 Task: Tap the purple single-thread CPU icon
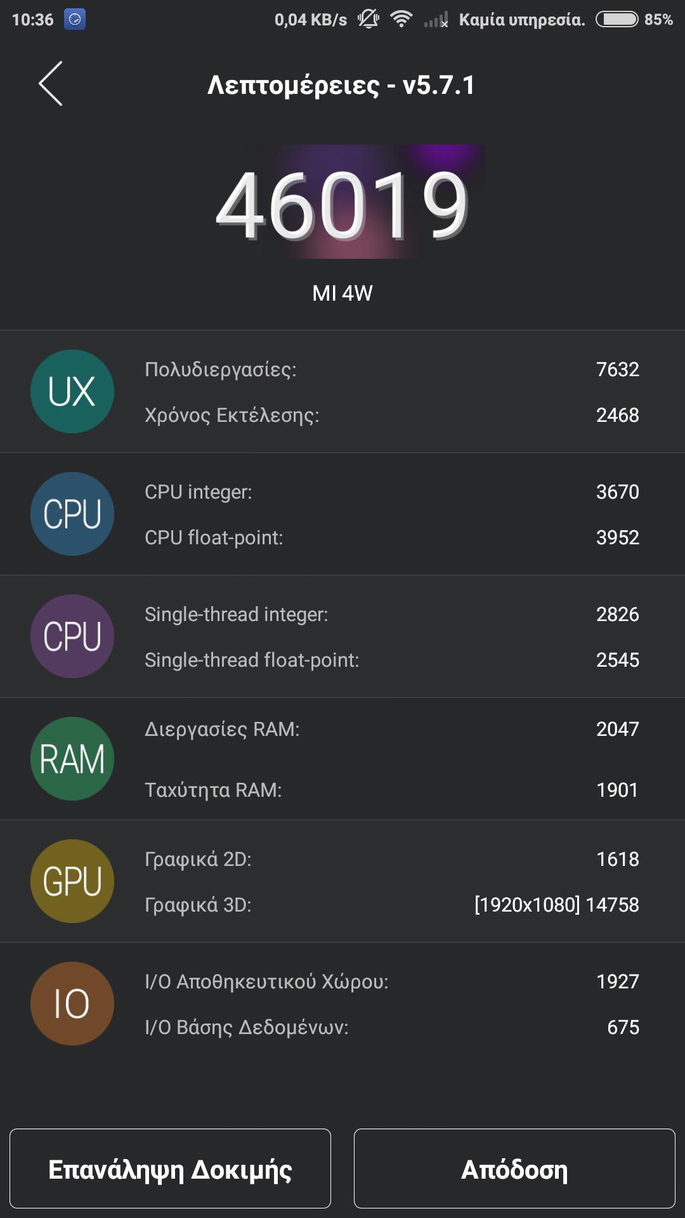(x=72, y=636)
